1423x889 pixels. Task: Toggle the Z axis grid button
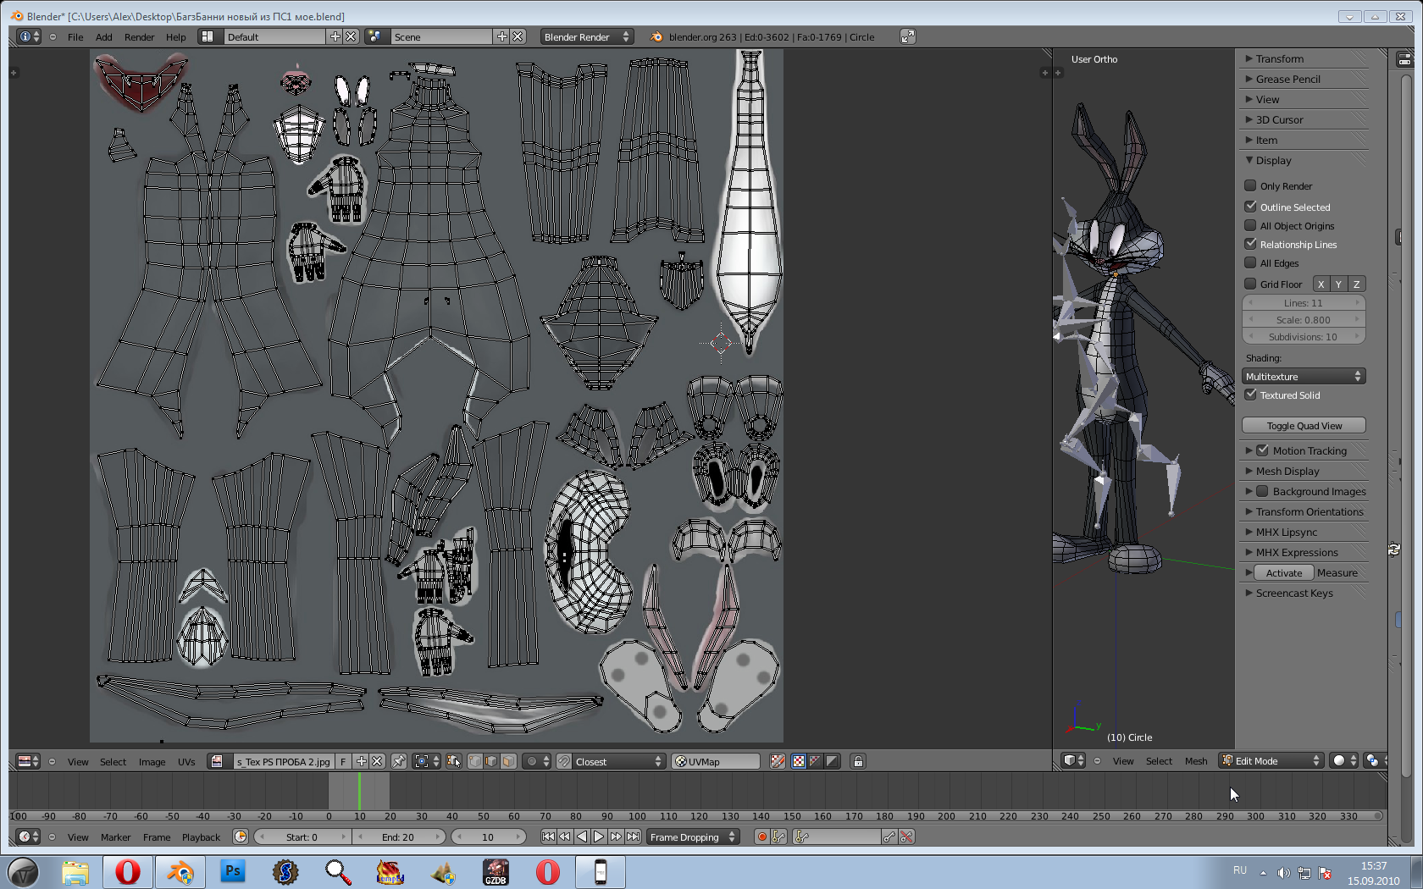pos(1356,284)
